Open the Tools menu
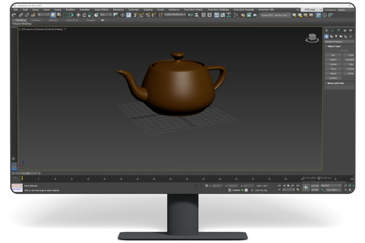The image size is (365, 243). [25, 10]
